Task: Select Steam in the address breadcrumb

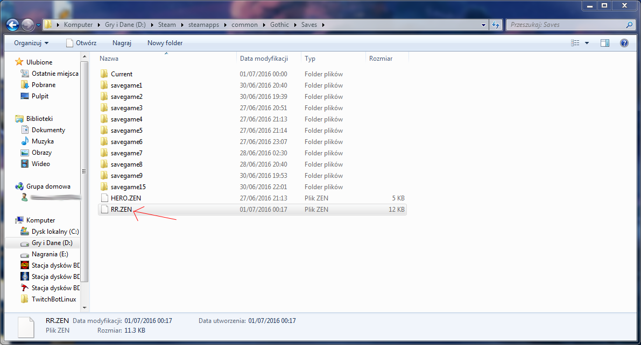Action: (x=167, y=25)
